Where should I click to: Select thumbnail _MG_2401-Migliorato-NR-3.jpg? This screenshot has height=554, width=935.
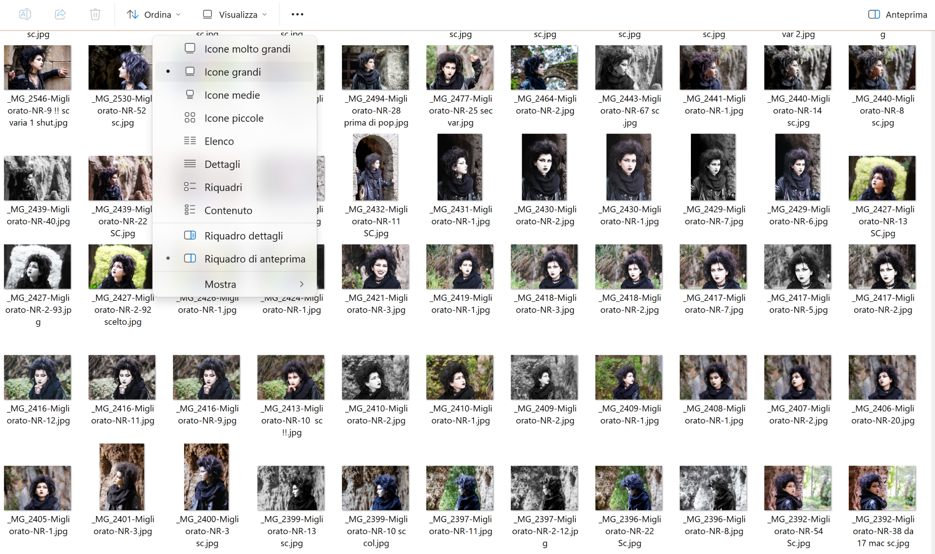click(122, 477)
